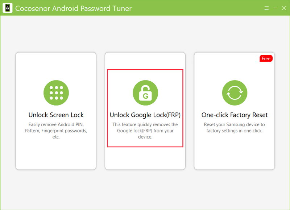Open the hamburger menu in title bar
The width and height of the screenshot is (290, 210).
click(266, 8)
